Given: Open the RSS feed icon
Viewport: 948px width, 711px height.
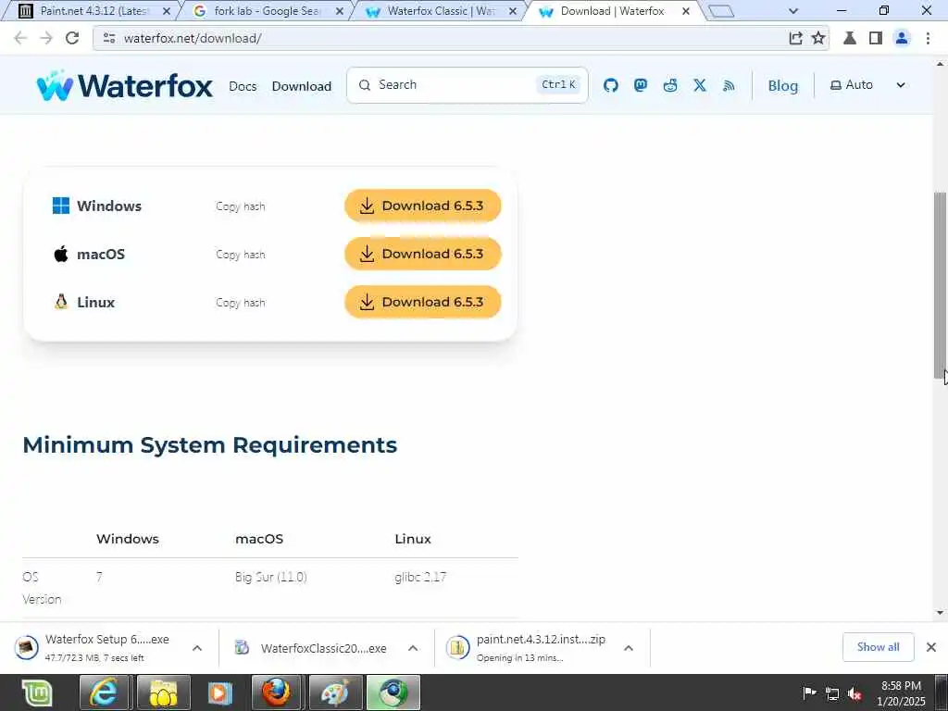Looking at the screenshot, I should click(x=729, y=86).
